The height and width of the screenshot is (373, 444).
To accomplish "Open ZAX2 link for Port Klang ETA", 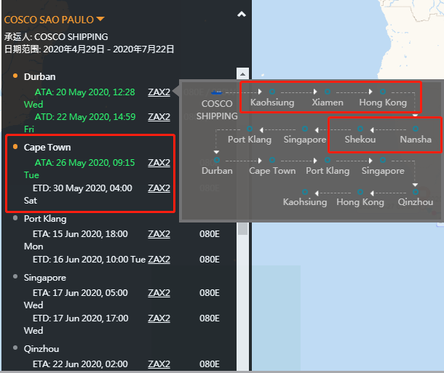I will pos(159,234).
